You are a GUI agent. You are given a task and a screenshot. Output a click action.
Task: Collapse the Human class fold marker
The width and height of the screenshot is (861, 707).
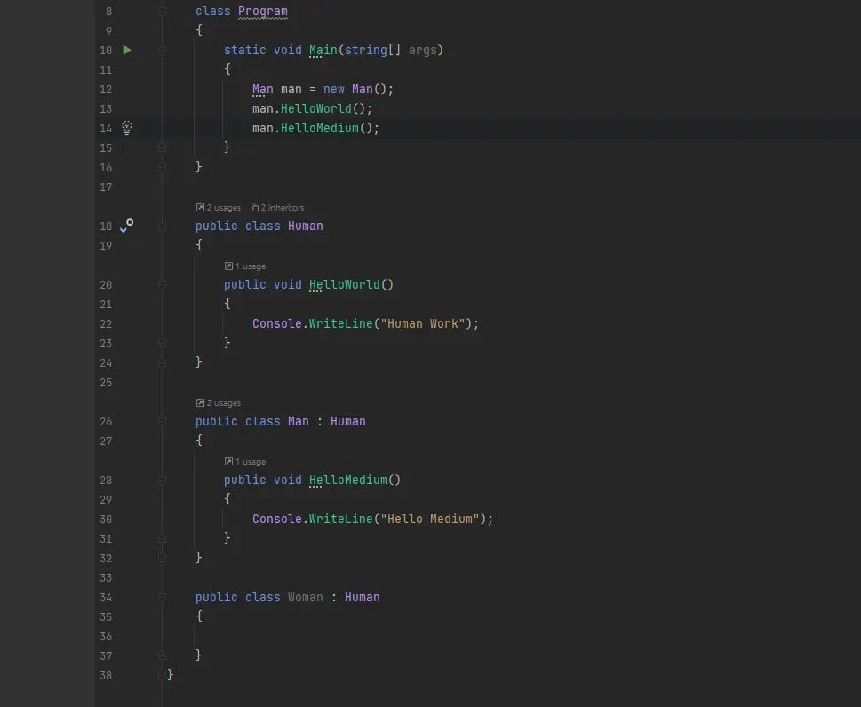point(162,226)
